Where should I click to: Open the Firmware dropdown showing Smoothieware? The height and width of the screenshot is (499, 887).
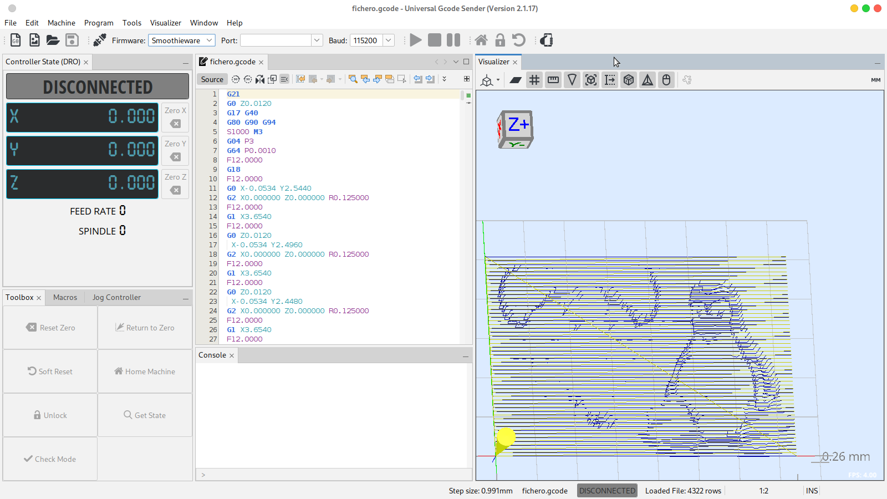click(181, 40)
